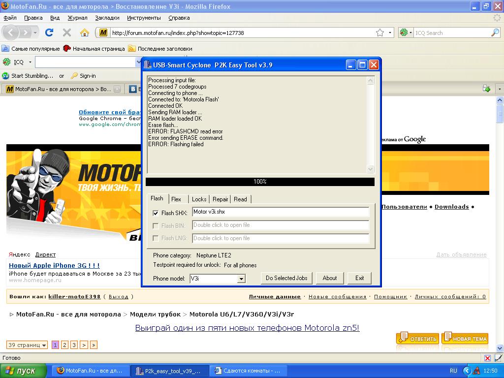Click the ICQ flower icon in the toolbar
504x378 pixels.
click(x=6, y=62)
